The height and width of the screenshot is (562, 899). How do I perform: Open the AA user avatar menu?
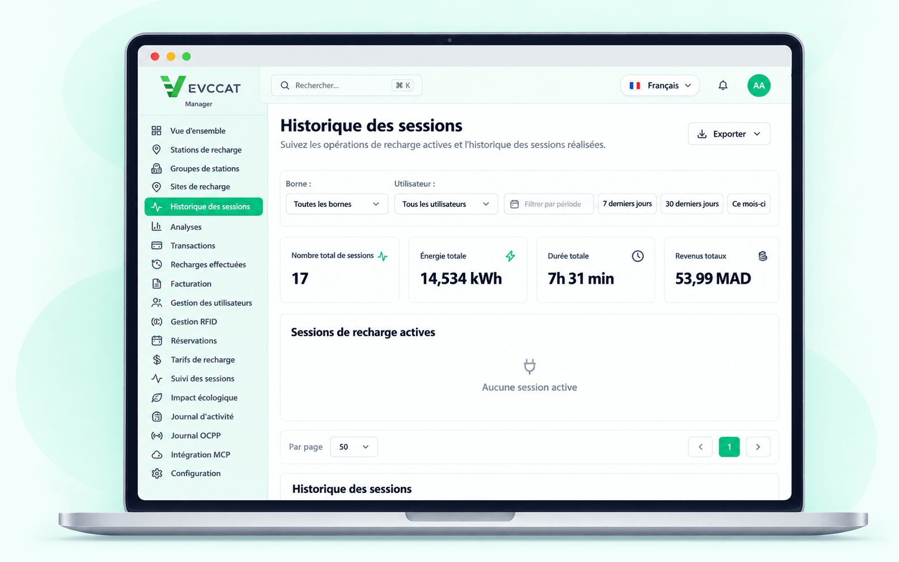coord(758,86)
